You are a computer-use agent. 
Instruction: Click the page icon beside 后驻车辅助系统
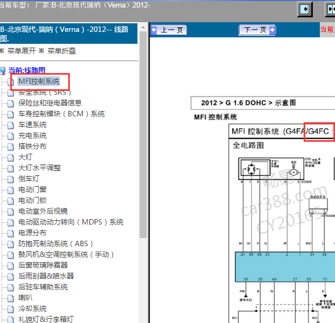point(10,287)
